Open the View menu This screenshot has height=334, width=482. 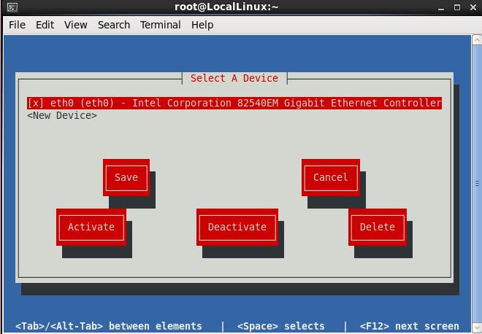tap(76, 25)
